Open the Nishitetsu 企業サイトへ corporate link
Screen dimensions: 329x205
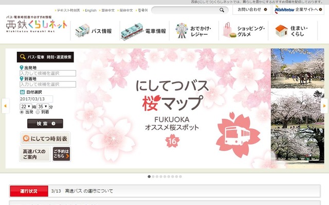point(298,10)
